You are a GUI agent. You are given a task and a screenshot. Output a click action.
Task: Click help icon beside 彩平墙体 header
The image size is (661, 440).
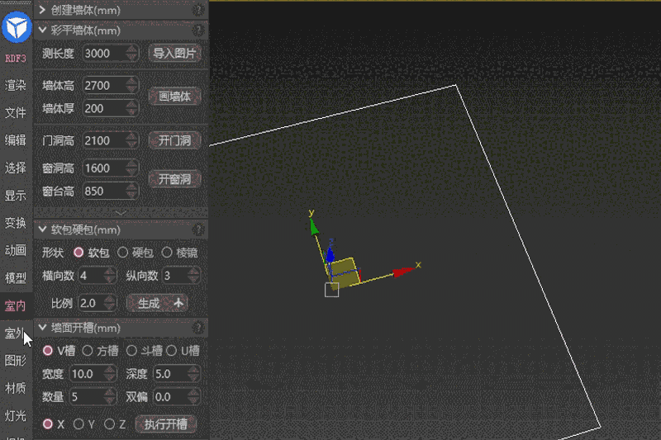[x=197, y=31]
